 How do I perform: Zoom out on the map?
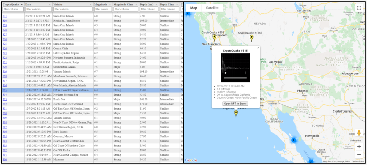click(359, 154)
